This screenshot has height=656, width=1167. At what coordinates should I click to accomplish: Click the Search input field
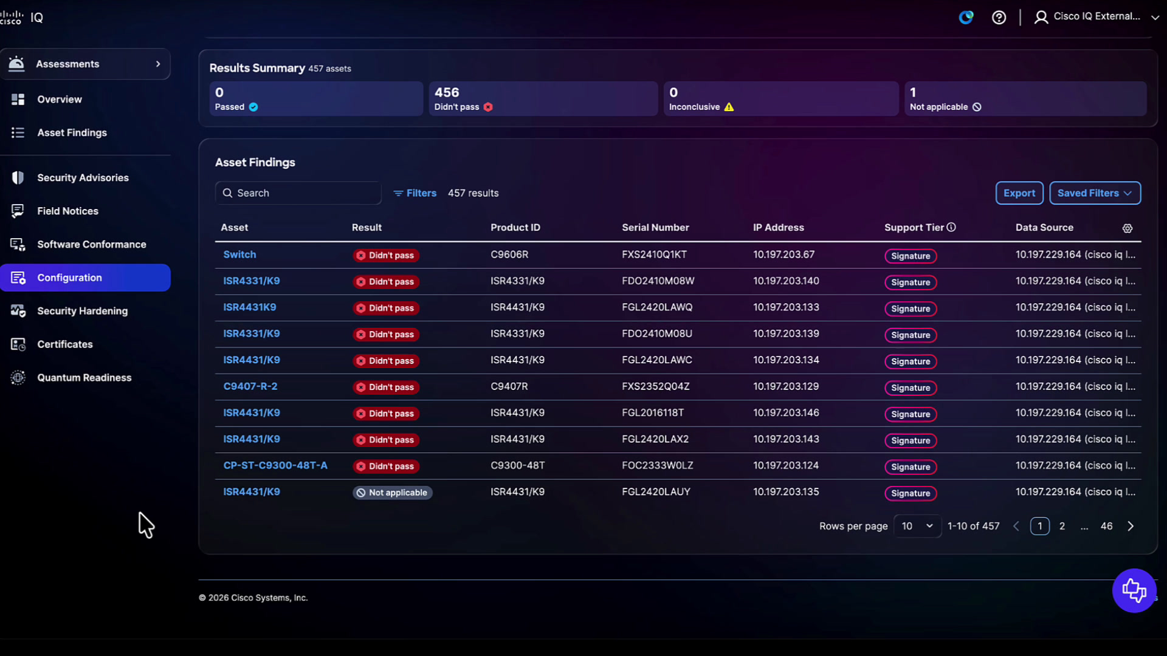coord(298,193)
